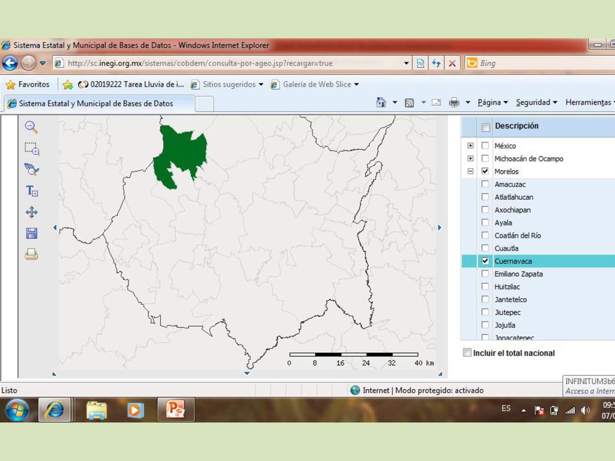
Task: Uncheck the Morelos checkbox
Action: coord(485,171)
